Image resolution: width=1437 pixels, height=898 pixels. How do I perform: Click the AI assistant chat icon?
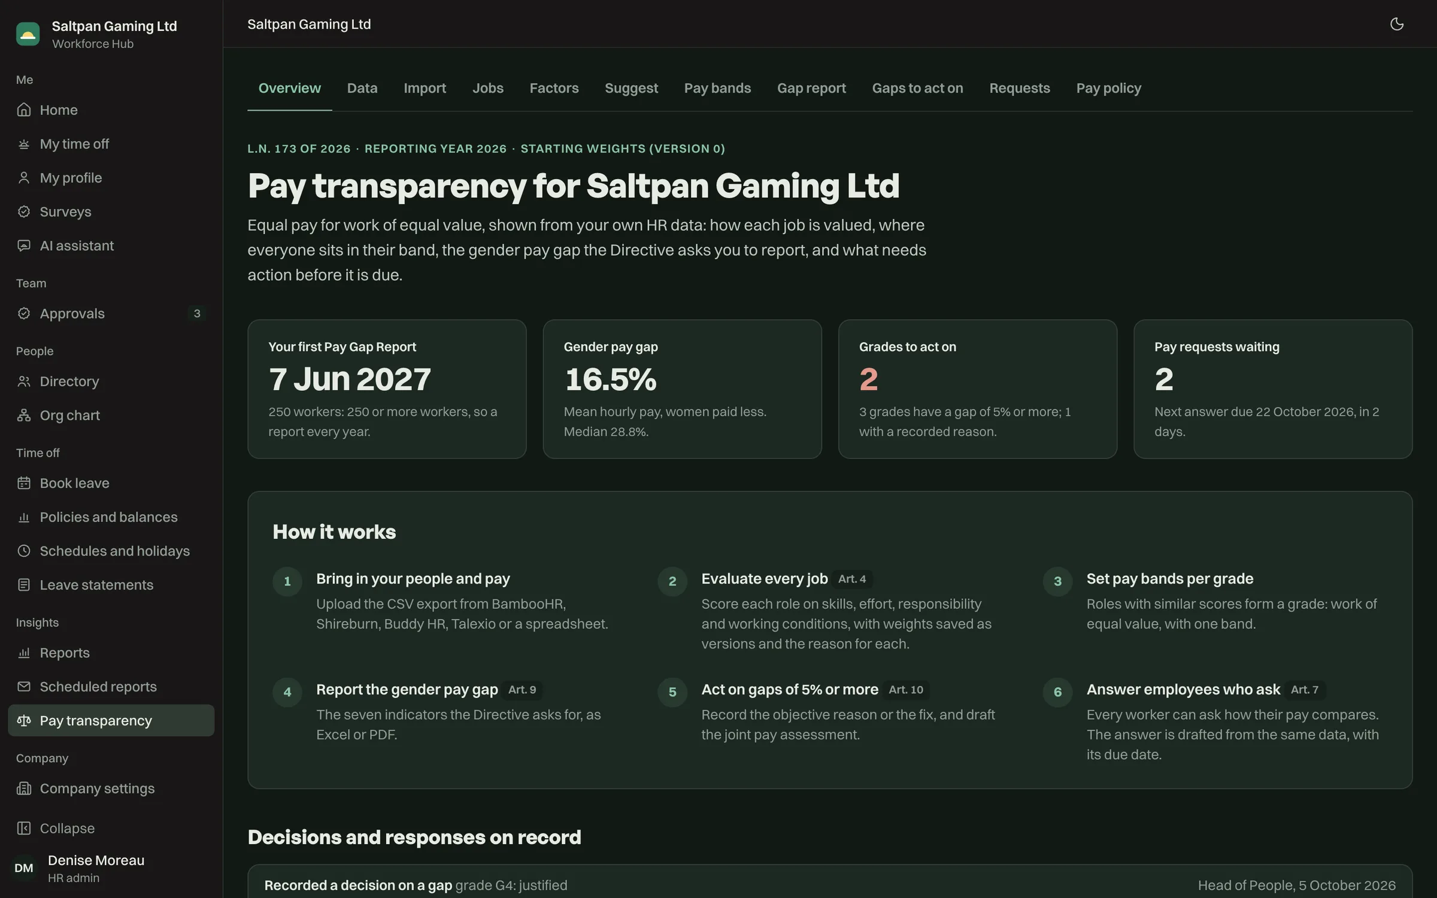tap(24, 245)
